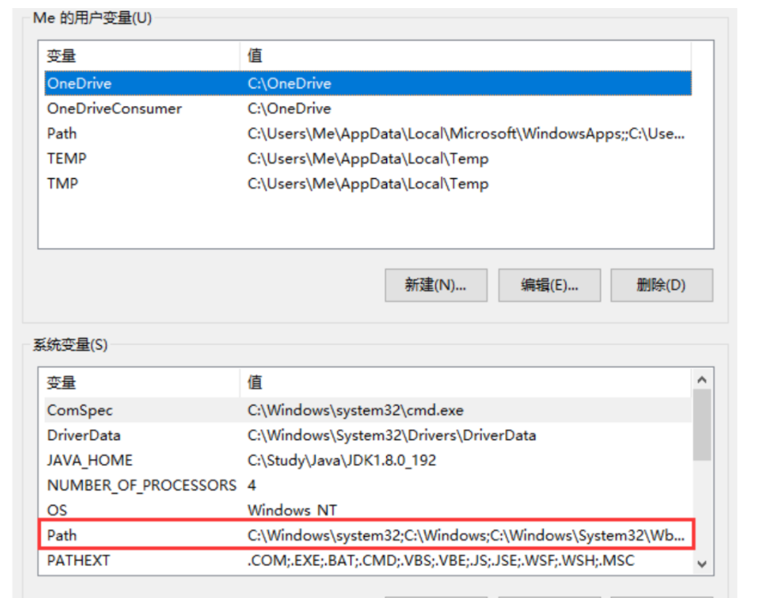Image resolution: width=763 pixels, height=598 pixels.
Task: Select the TEMP user variable
Action: tap(368, 158)
